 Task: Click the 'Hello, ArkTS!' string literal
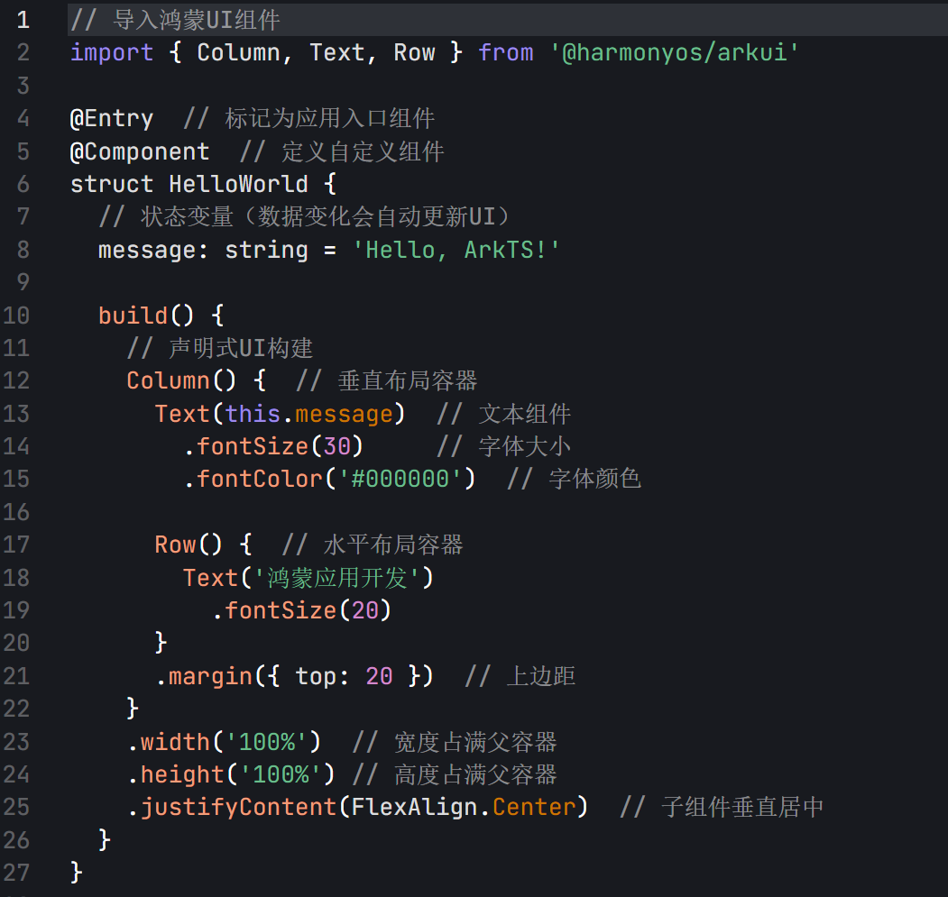click(x=456, y=250)
